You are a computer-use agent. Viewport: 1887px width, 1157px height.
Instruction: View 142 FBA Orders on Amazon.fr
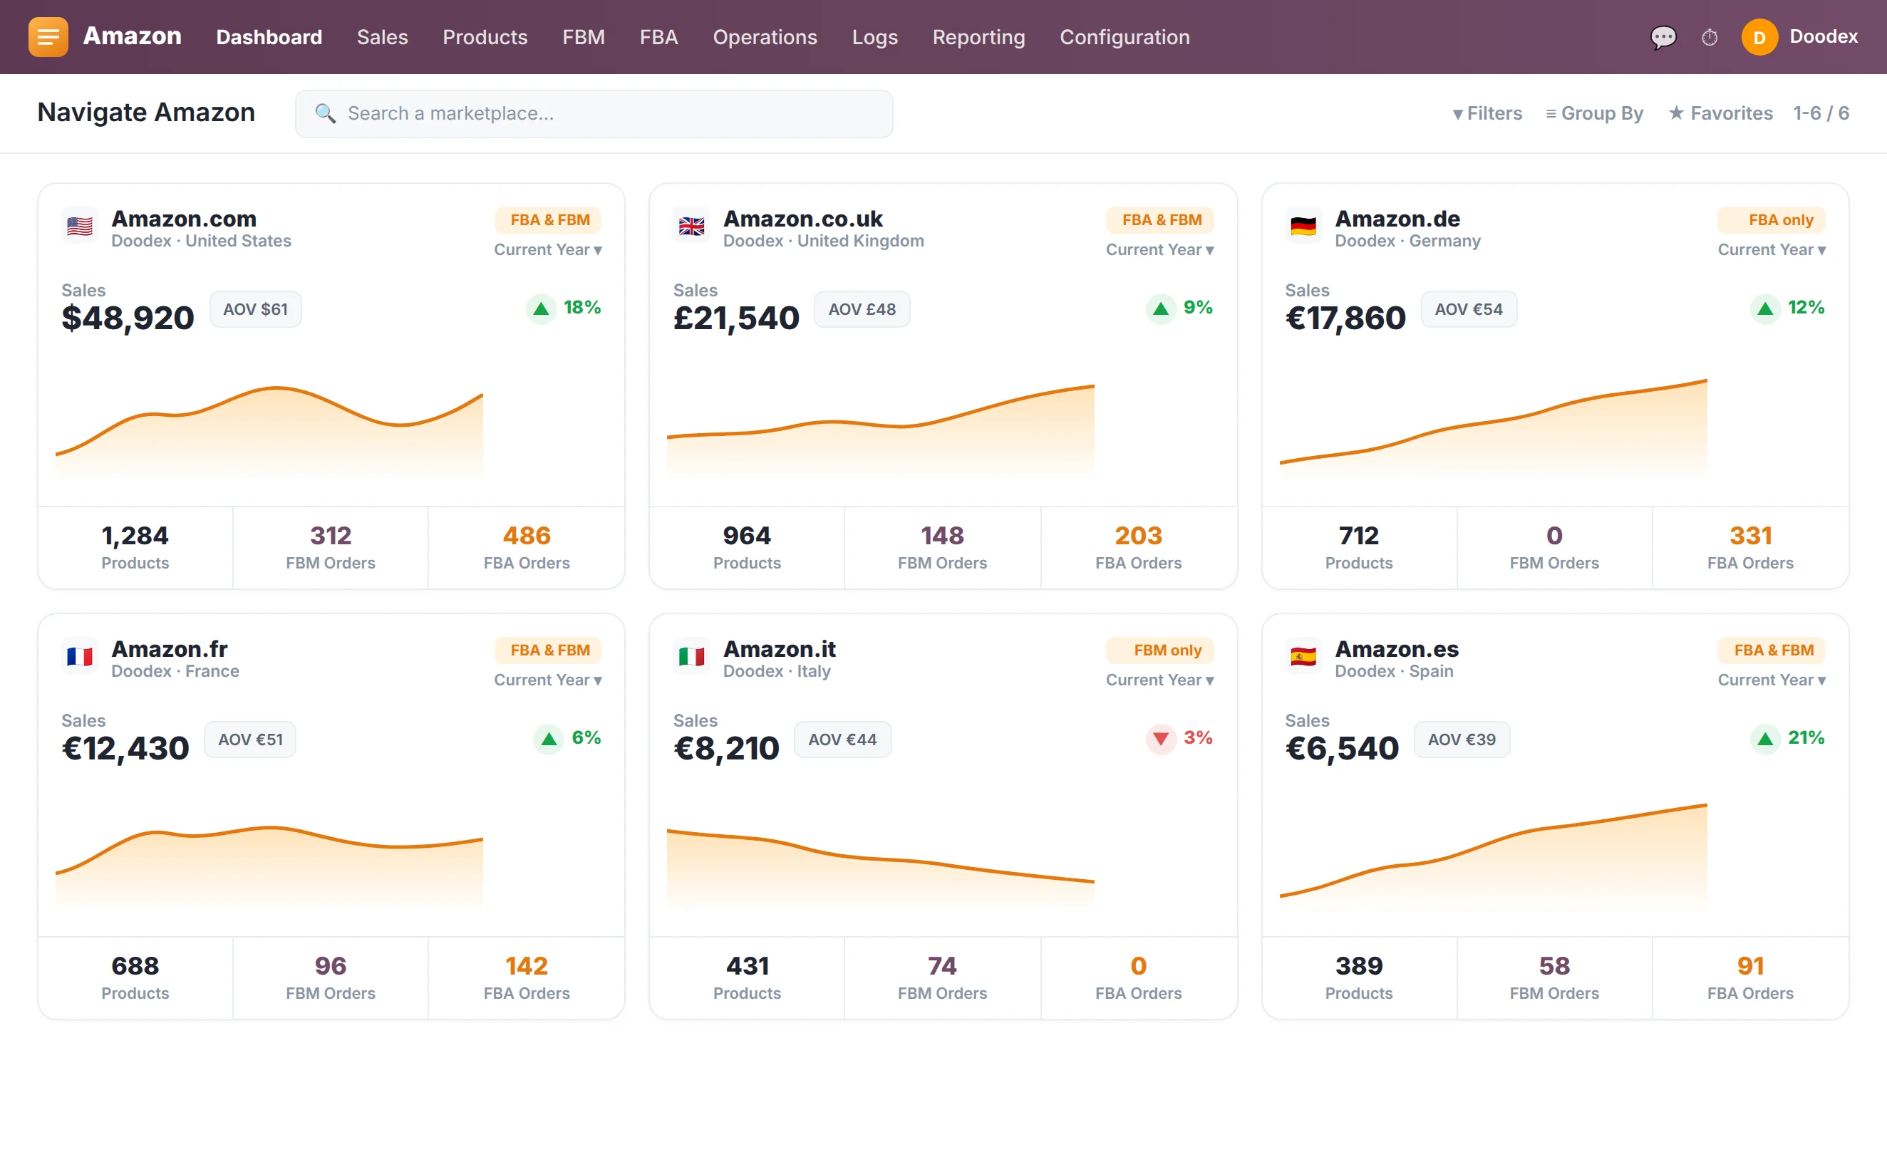point(527,978)
